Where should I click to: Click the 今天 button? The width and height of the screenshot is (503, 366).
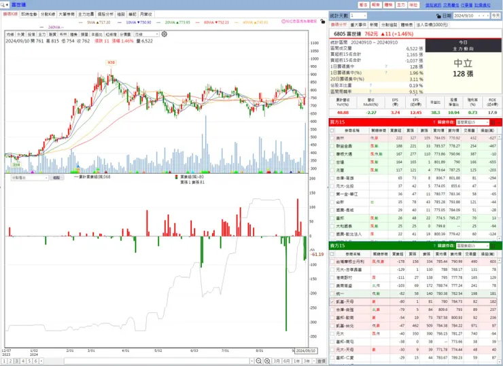tap(496, 16)
